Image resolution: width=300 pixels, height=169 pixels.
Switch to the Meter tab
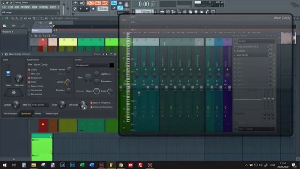coord(38,114)
